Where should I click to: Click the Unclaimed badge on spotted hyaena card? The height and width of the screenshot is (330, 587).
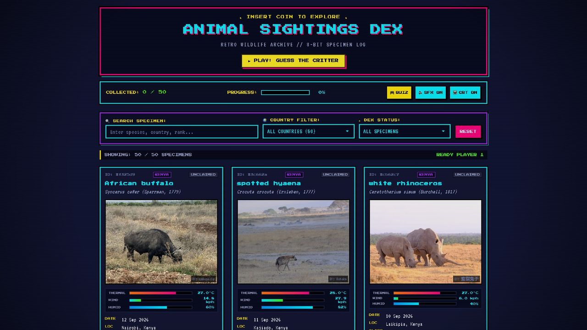(335, 175)
